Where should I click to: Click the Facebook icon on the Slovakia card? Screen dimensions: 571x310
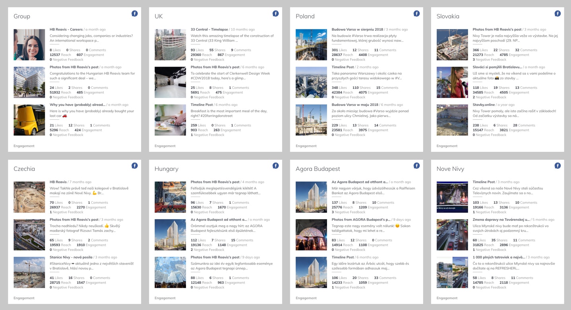click(557, 13)
